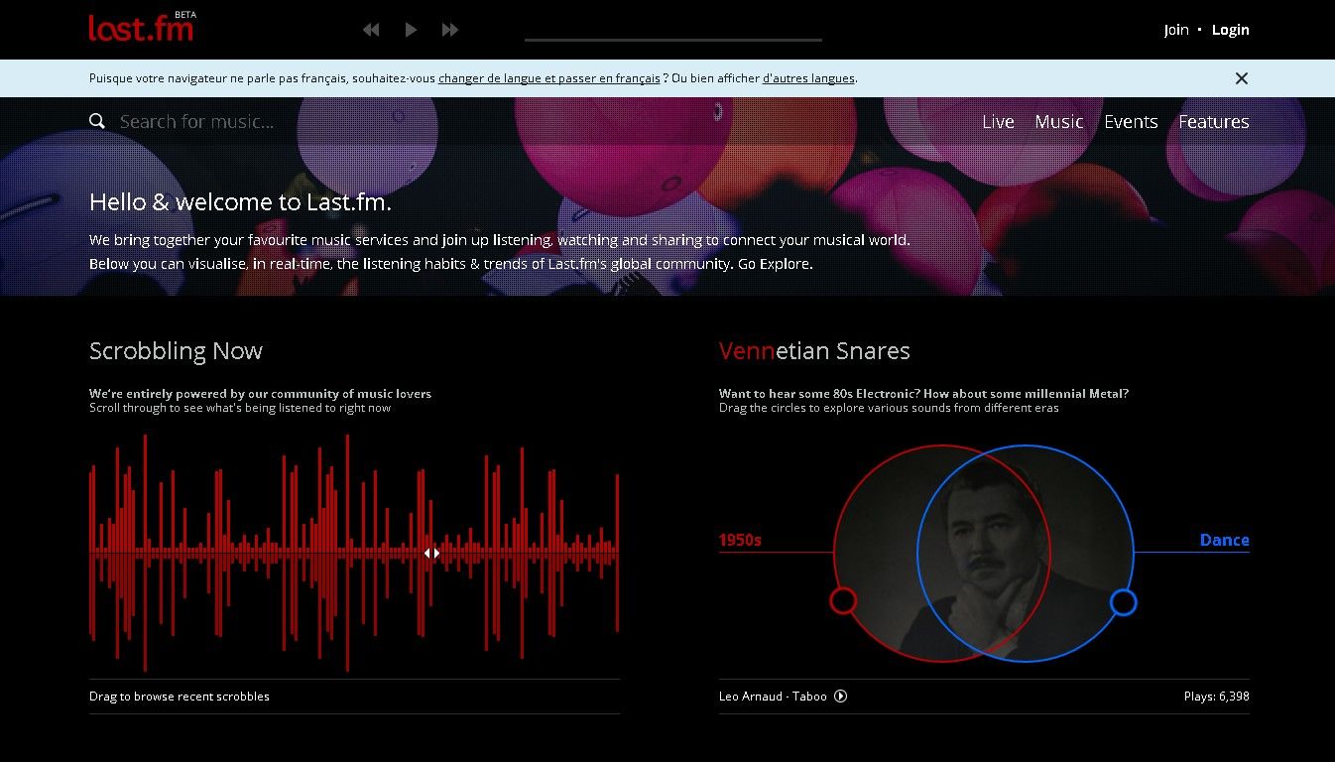The width and height of the screenshot is (1335, 762).
Task: Open the Features menu item
Action: click(x=1213, y=122)
